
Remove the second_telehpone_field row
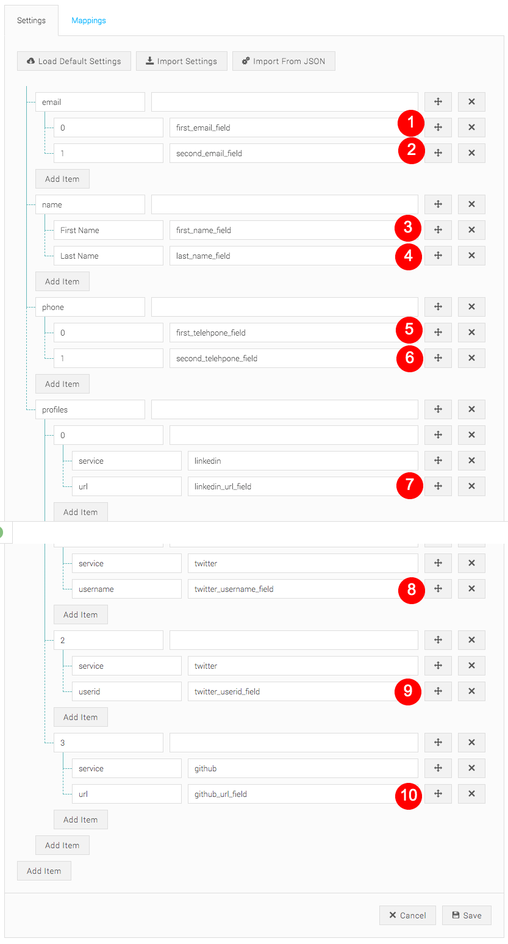click(x=471, y=358)
